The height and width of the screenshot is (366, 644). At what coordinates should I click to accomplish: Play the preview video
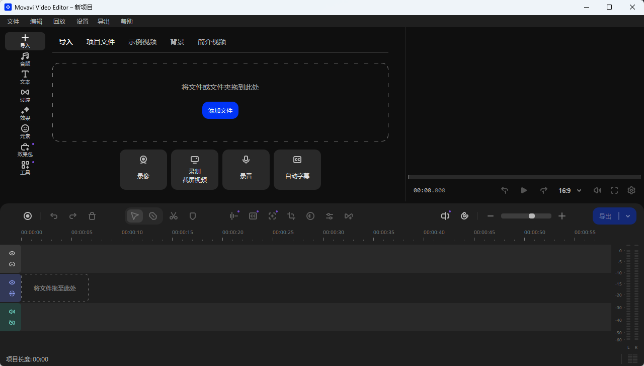click(524, 190)
